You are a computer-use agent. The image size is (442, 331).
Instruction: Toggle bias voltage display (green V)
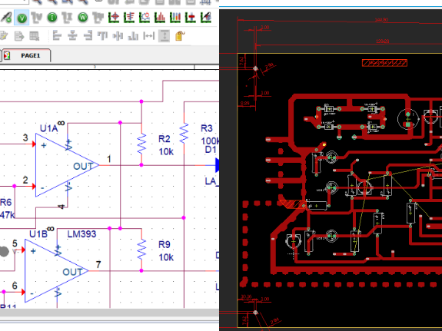(x=22, y=18)
